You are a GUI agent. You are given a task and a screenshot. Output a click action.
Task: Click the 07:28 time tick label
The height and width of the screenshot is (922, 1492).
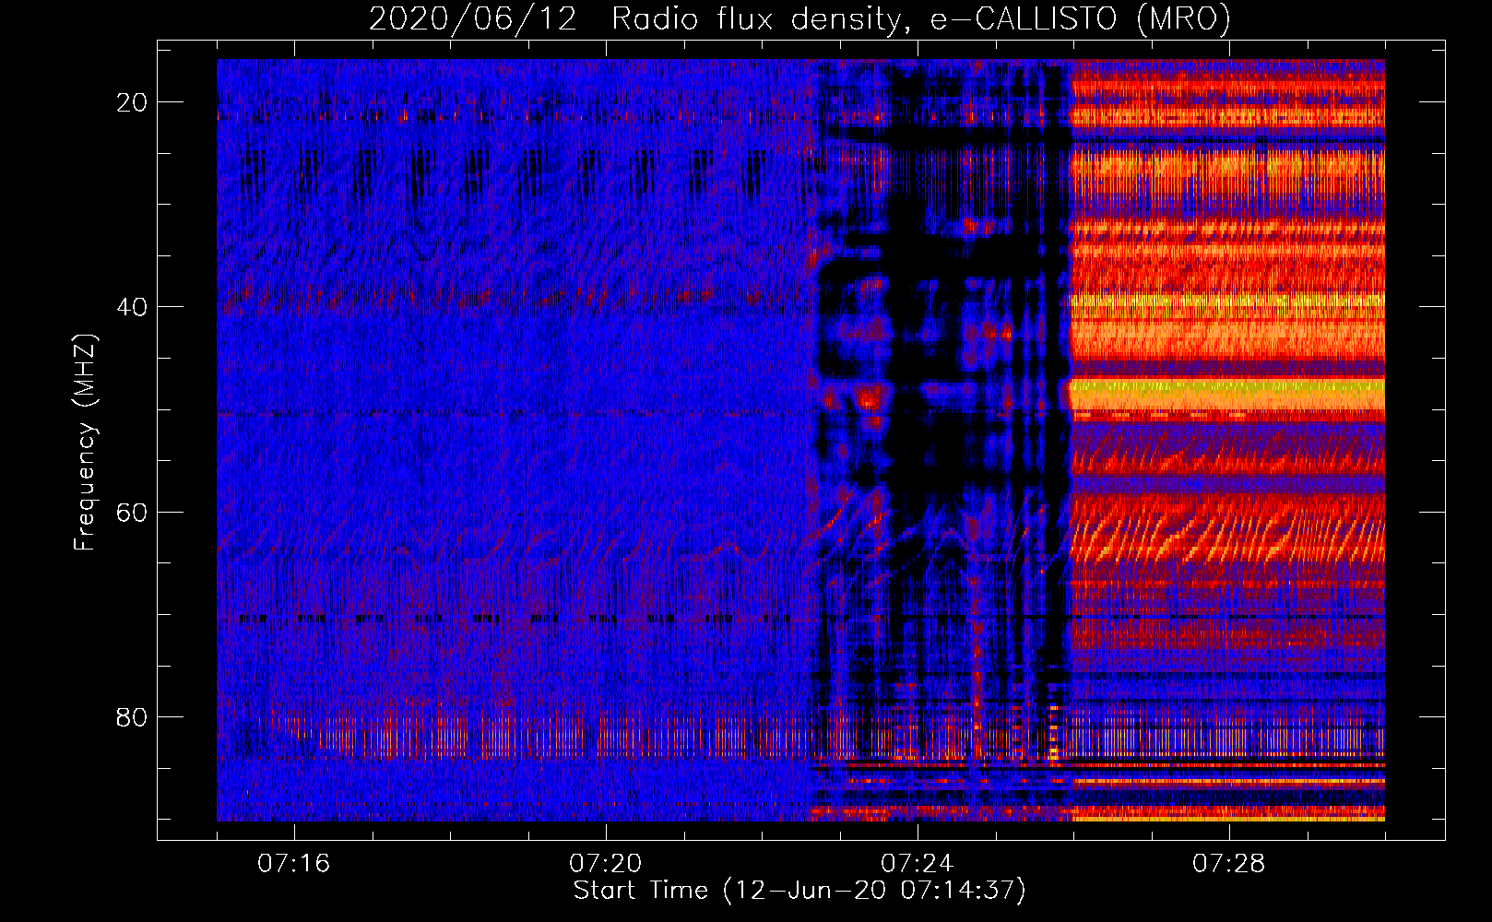pos(1229,864)
